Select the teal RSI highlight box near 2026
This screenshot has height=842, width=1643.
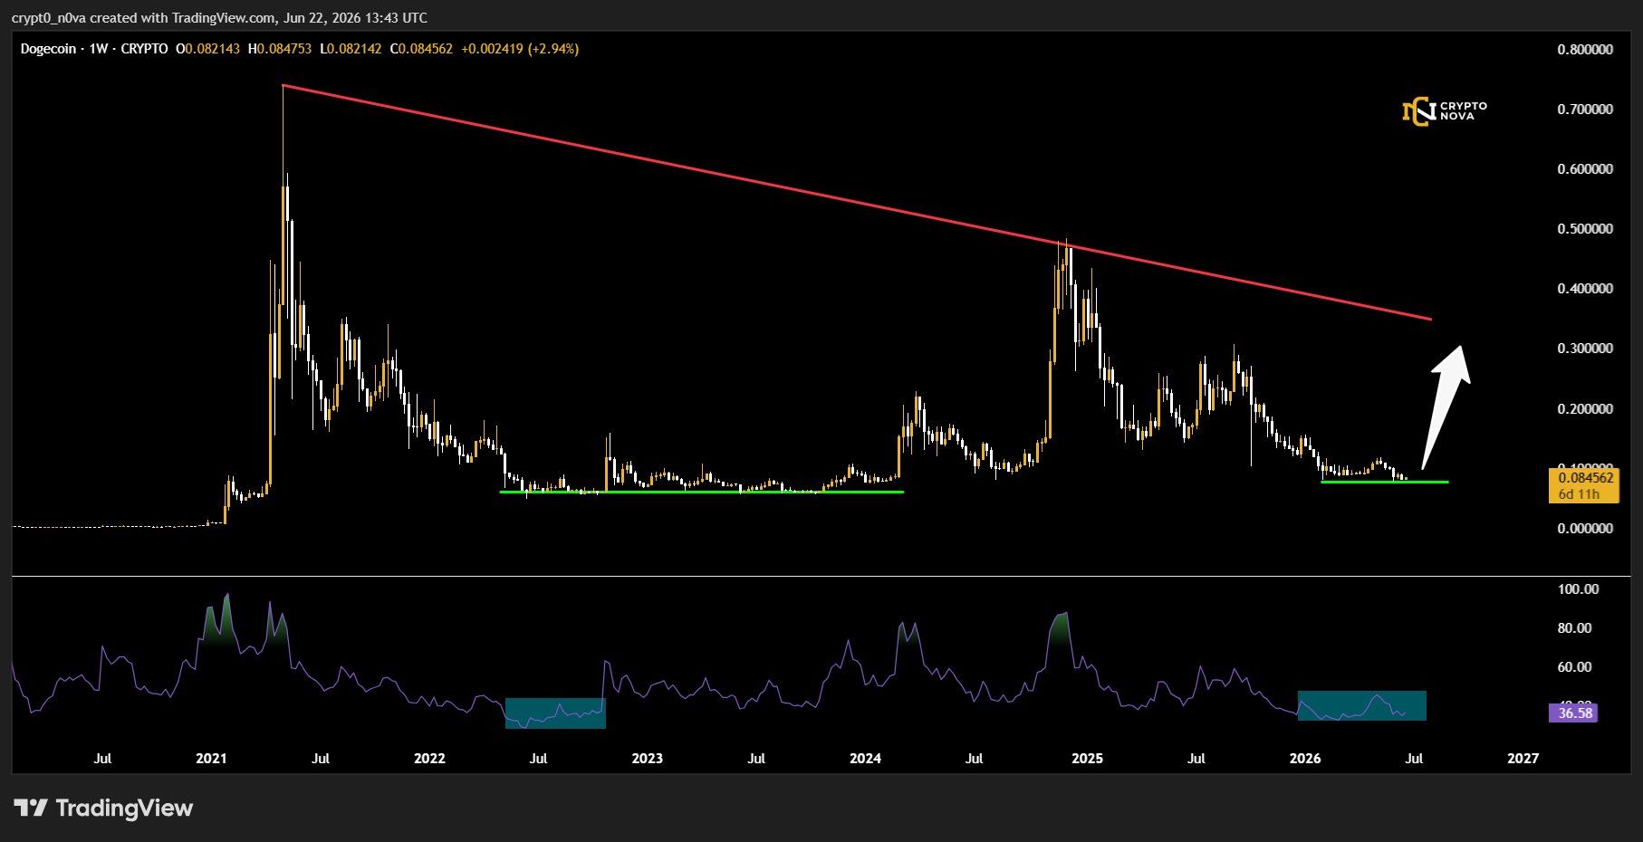(x=1362, y=706)
